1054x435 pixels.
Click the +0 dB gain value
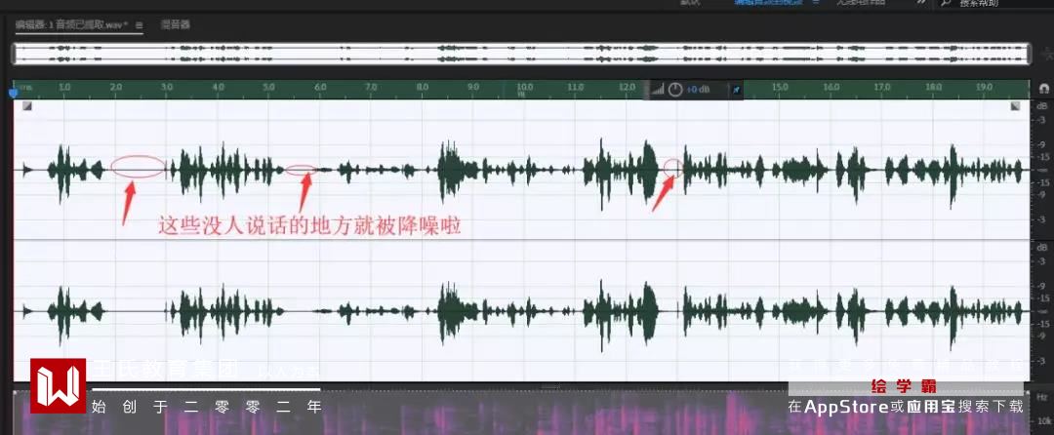699,90
